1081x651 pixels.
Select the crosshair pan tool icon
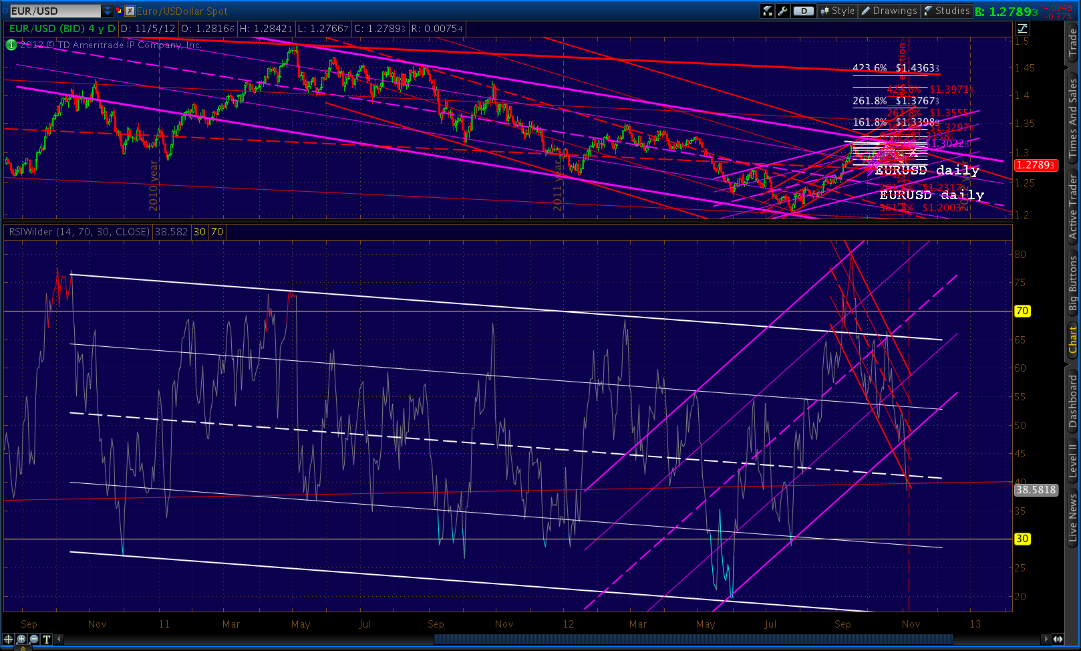(9, 639)
